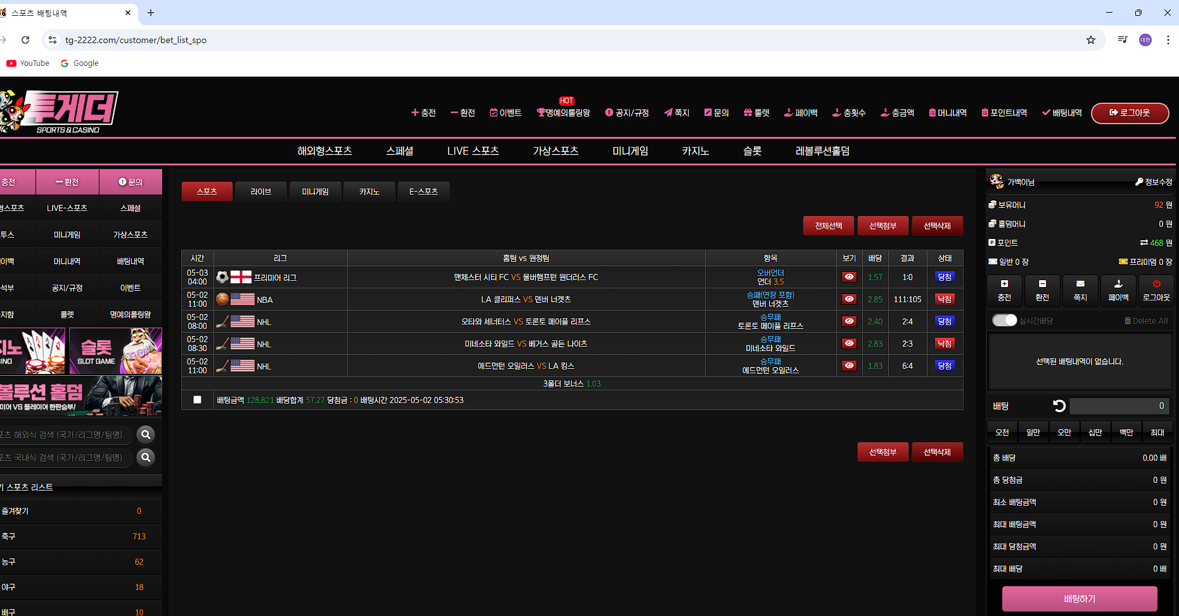The height and width of the screenshot is (616, 1179).
Task: Open 배팅내역 checkmark link in top bar
Action: [x=1062, y=113]
